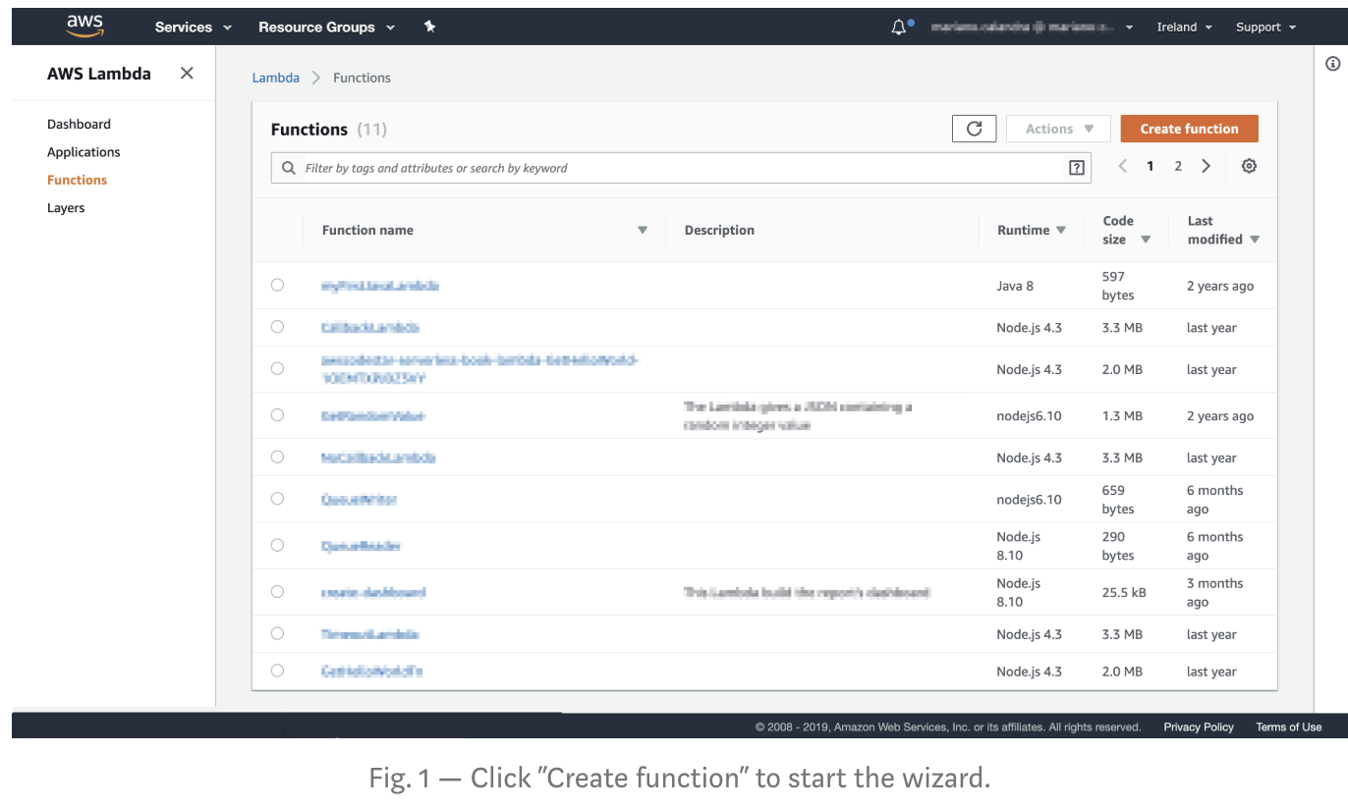
Task: Click the "597 bytes" code size cell
Action: click(x=1118, y=286)
